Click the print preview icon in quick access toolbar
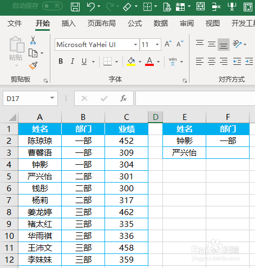 click(167, 6)
